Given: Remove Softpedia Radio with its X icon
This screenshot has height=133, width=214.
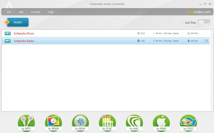Looking at the screenshot, I should 207,41.
